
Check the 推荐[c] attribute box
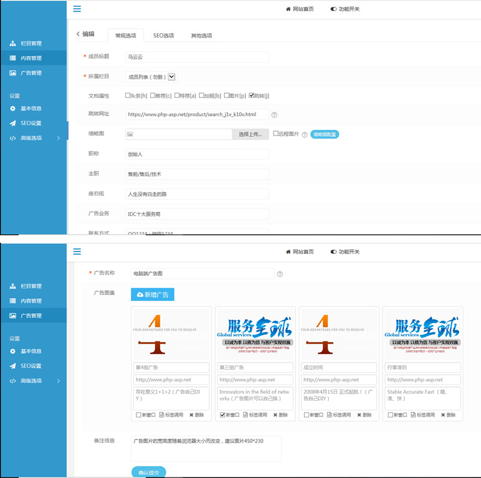coord(153,96)
